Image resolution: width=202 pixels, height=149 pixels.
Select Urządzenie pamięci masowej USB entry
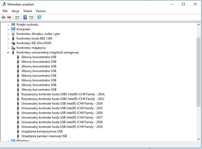tap(44, 136)
